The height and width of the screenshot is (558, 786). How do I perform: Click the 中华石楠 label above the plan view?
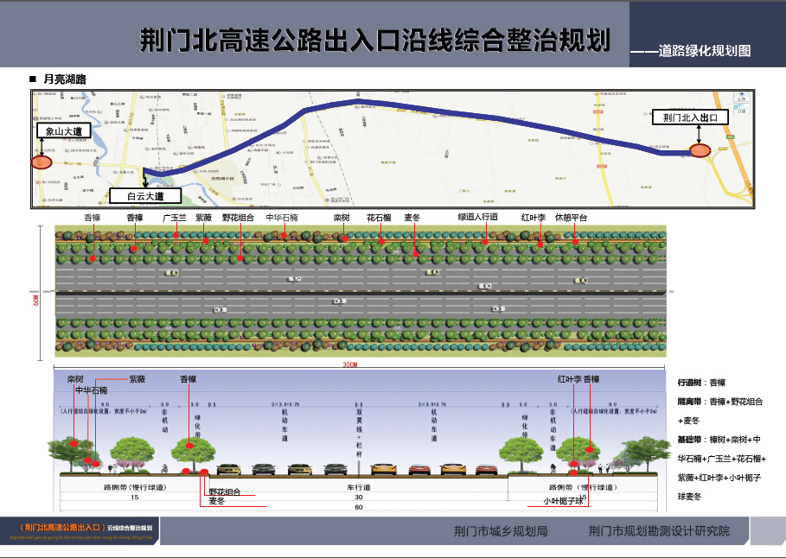282,219
